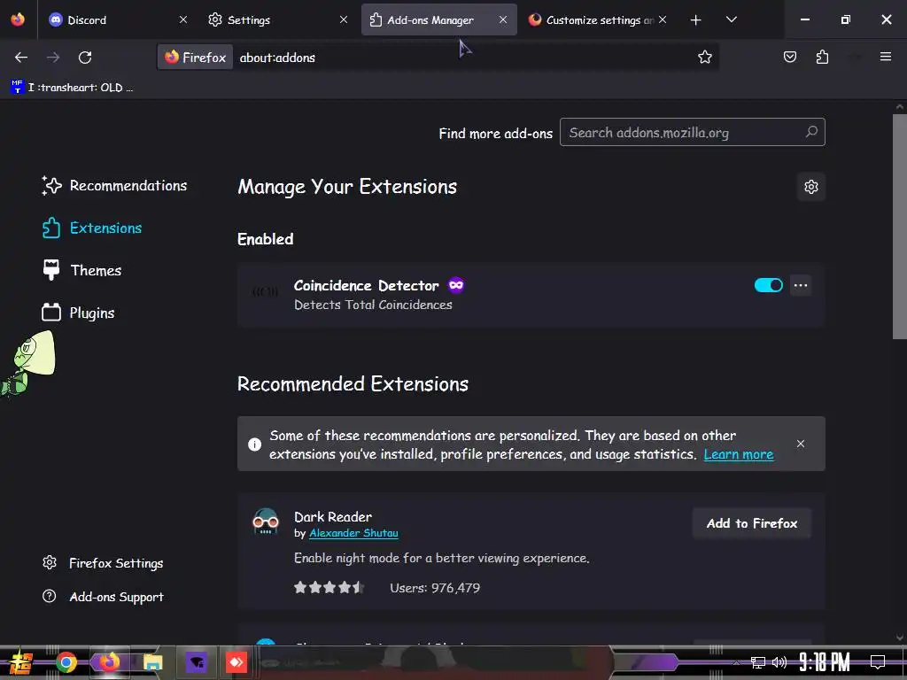Screen dimensions: 907x680
Task: Click the Coincidence Detector private browsing badge
Action: click(456, 285)
